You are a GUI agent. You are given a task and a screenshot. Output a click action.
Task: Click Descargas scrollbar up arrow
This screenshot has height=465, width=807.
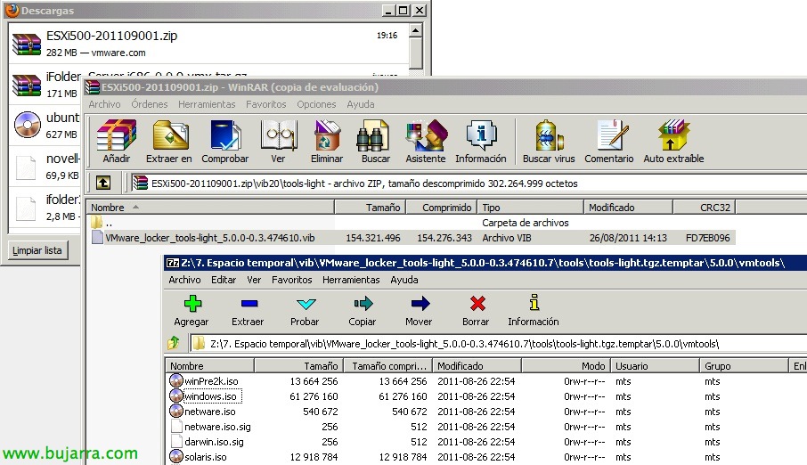(415, 31)
